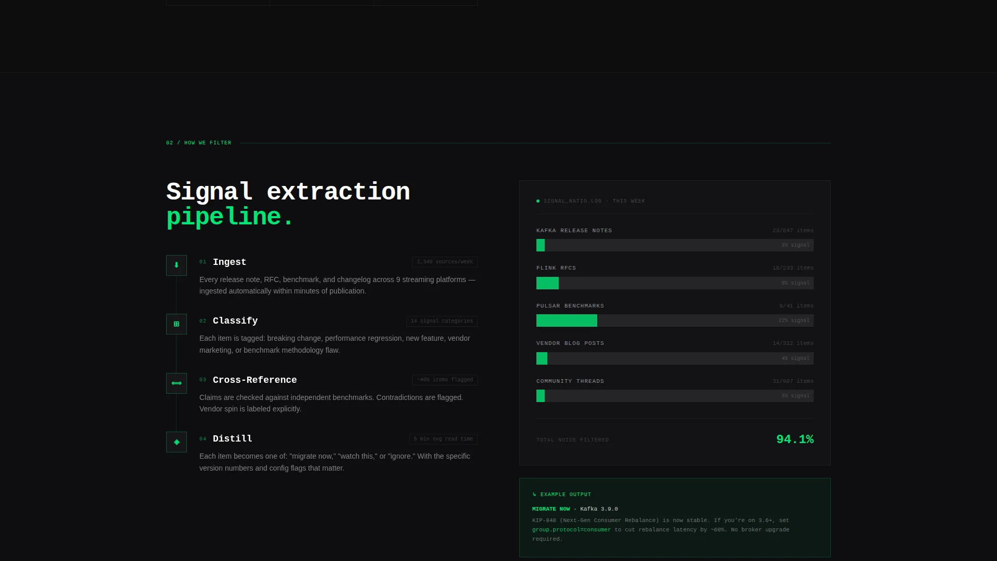Click the Pulsar Benchmarks signal bar
Image resolution: width=997 pixels, height=561 pixels.
click(675, 320)
